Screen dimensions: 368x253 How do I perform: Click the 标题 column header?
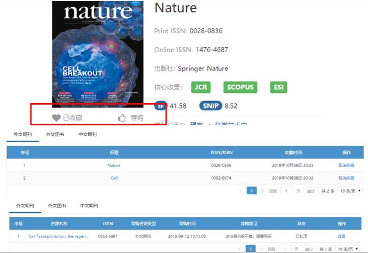coord(114,153)
